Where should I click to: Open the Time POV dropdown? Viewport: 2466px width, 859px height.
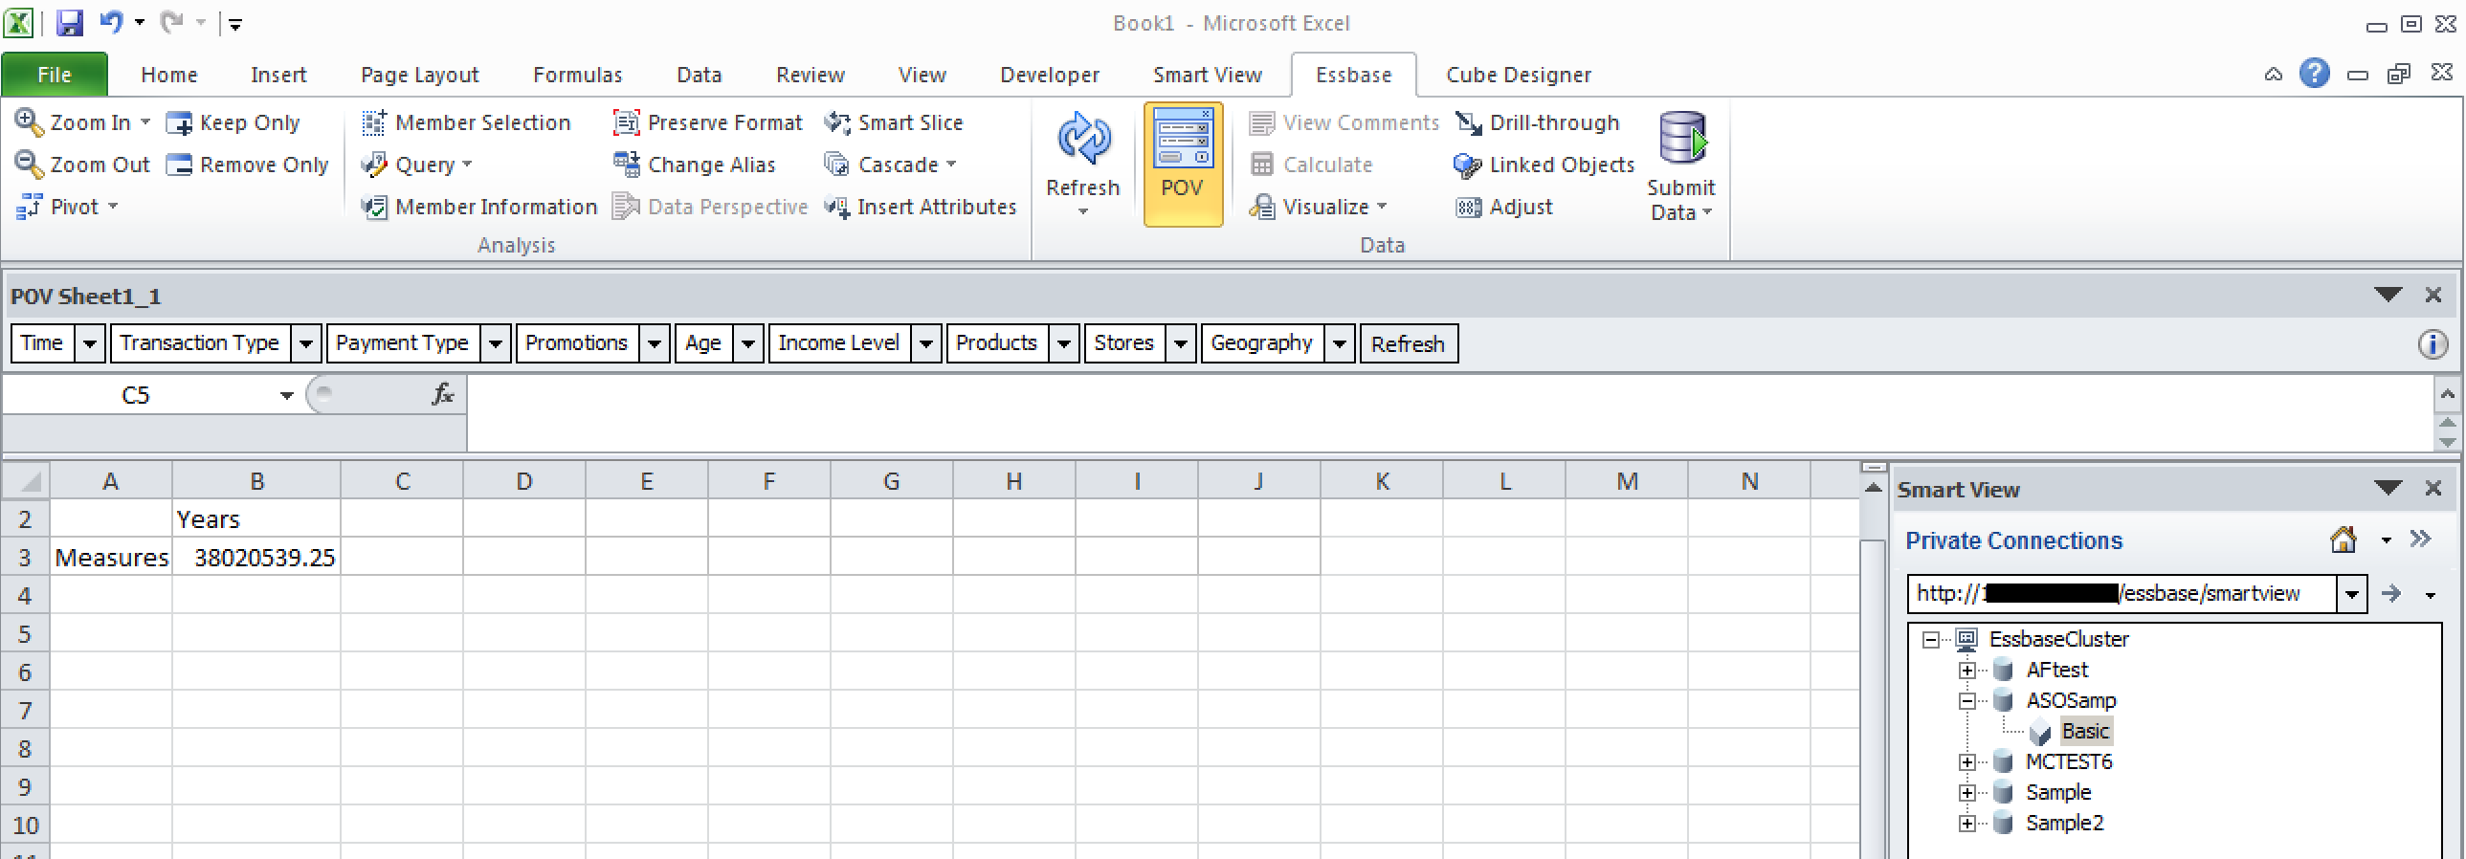(90, 343)
